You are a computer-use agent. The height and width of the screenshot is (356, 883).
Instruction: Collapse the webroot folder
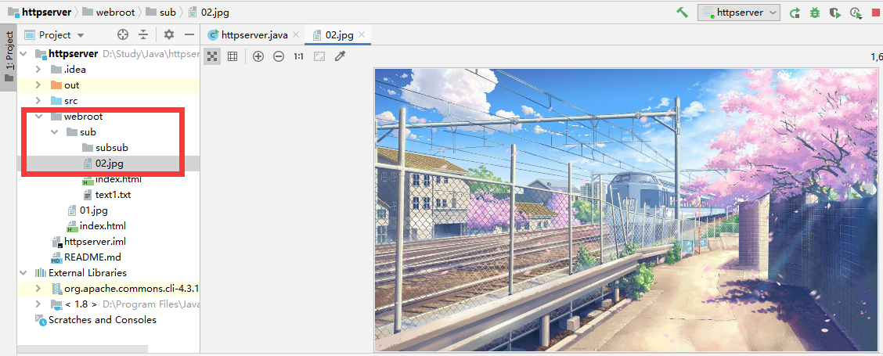pyautogui.click(x=38, y=117)
